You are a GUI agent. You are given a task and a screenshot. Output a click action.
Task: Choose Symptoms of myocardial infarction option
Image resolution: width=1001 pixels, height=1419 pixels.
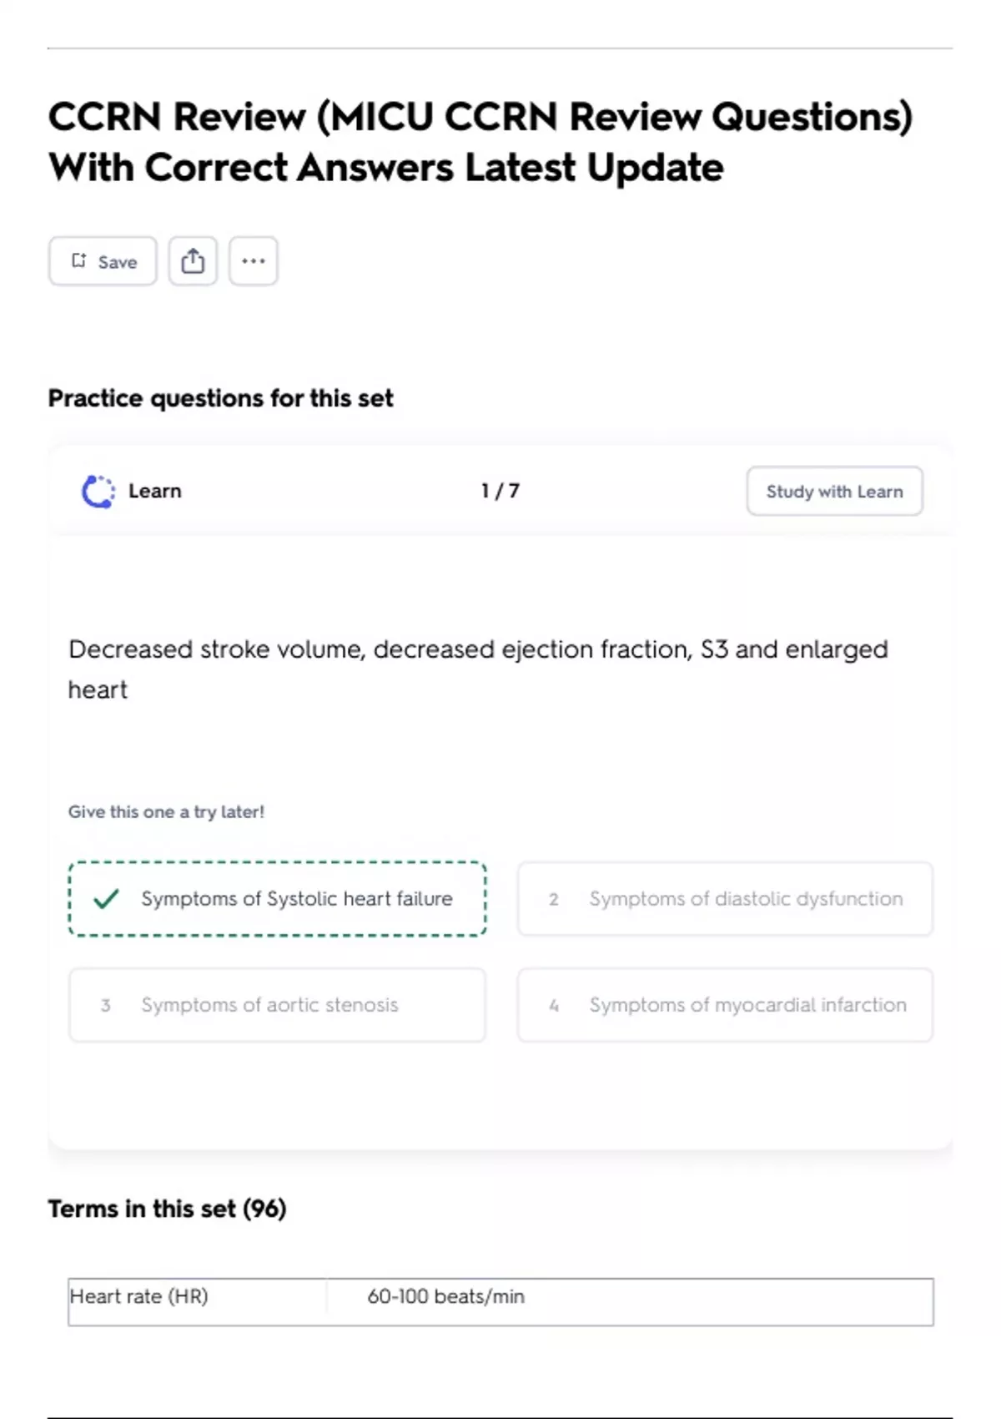725,1005
